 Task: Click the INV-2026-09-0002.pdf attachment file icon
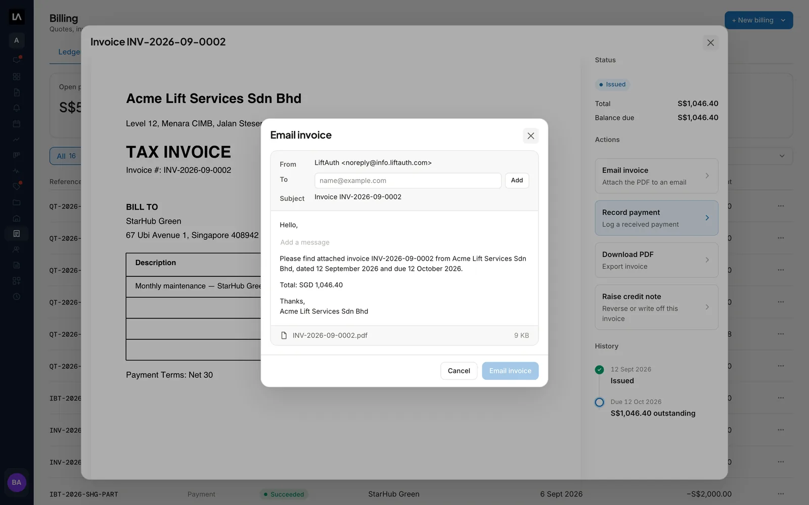coord(284,335)
